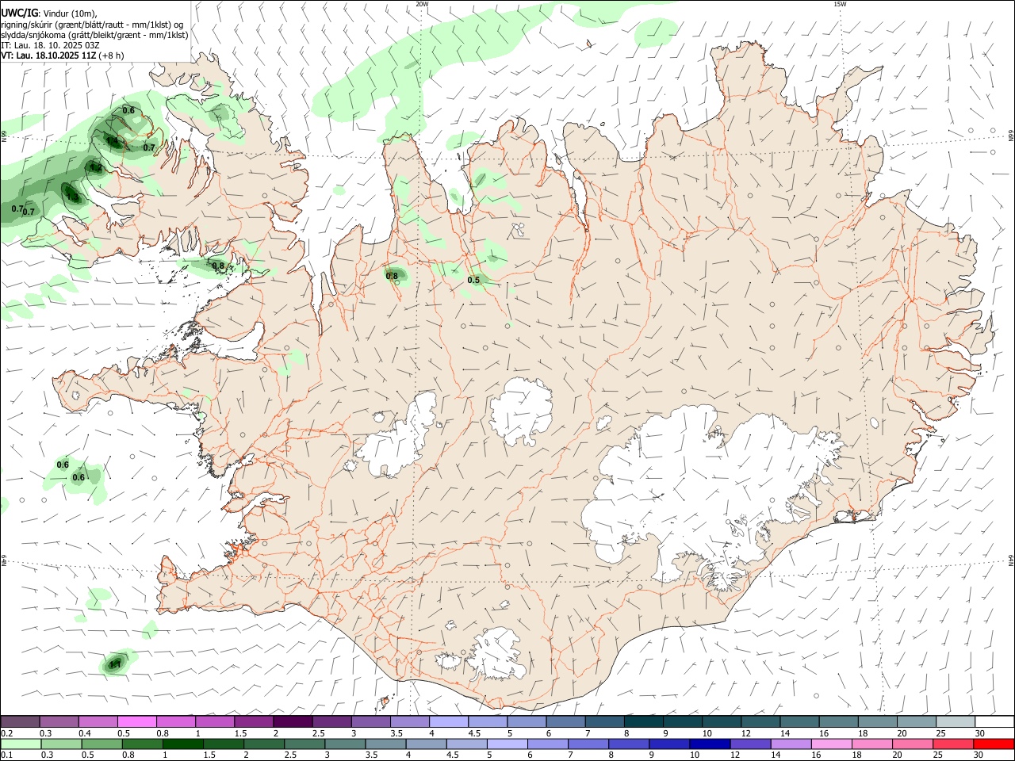Click the '1.1' precipitation value off the southwest coast
The image size is (1015, 761).
[x=115, y=664]
